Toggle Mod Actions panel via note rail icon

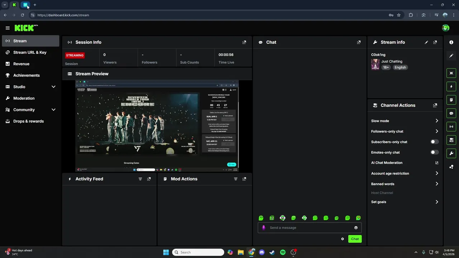[x=451, y=100]
